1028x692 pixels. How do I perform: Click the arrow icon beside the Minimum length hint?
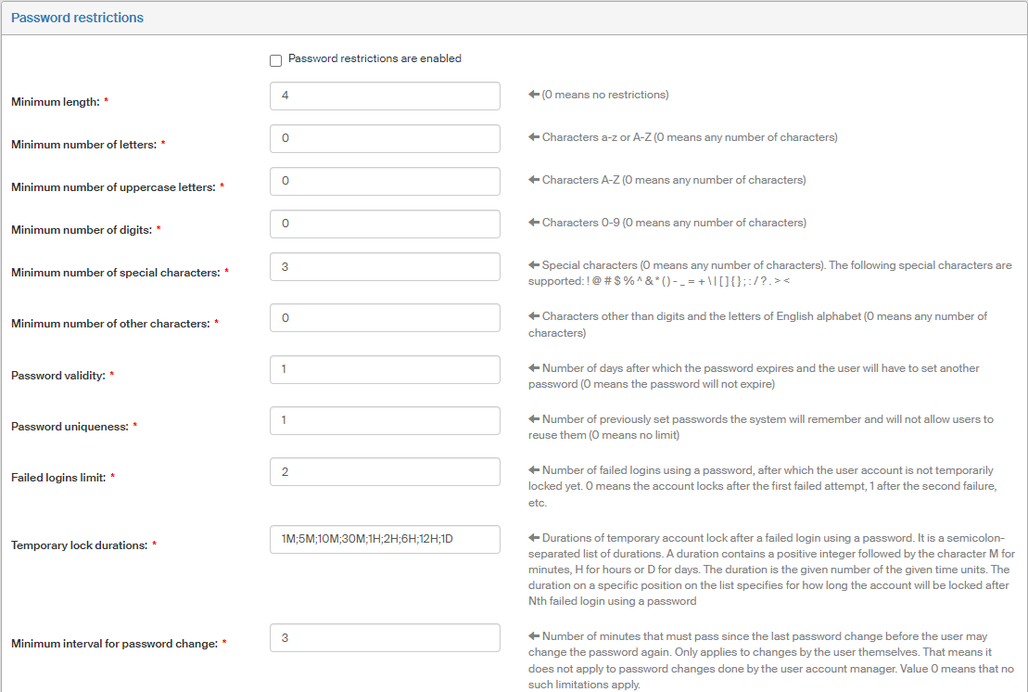[x=534, y=95]
